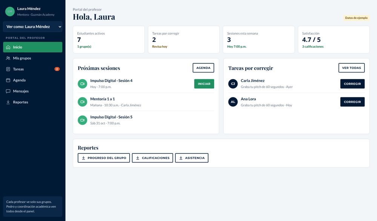Click the Satisfacción stat card
377x221 pixels.
point(334,40)
